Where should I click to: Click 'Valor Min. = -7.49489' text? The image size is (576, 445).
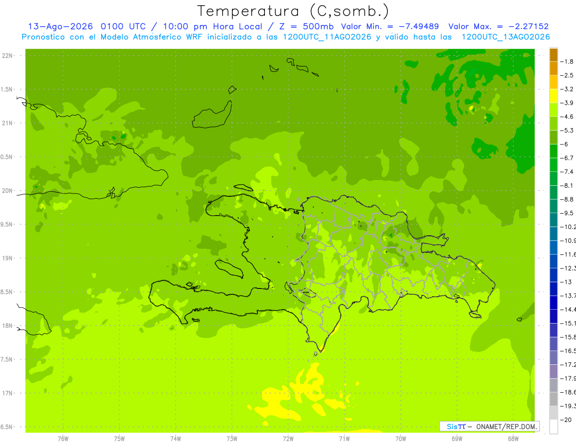coord(390,26)
